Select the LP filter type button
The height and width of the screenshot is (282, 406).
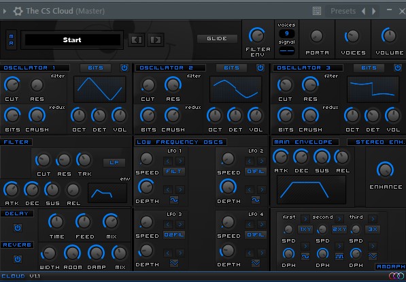coord(114,162)
